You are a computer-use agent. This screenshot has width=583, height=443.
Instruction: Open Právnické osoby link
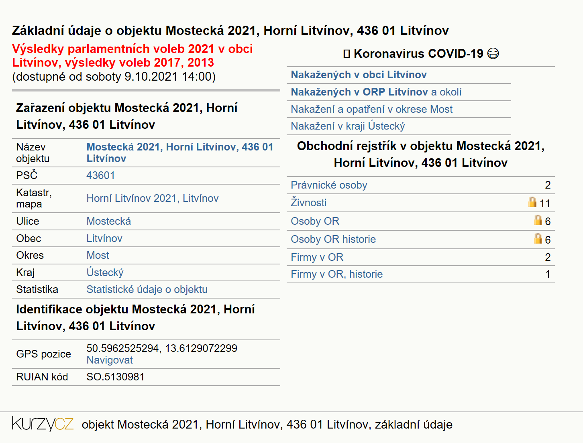pyautogui.click(x=329, y=185)
